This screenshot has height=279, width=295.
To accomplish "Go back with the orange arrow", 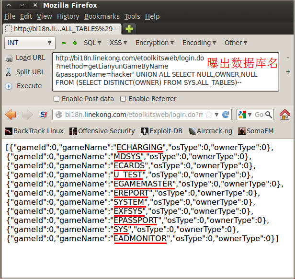I will 11,115.
